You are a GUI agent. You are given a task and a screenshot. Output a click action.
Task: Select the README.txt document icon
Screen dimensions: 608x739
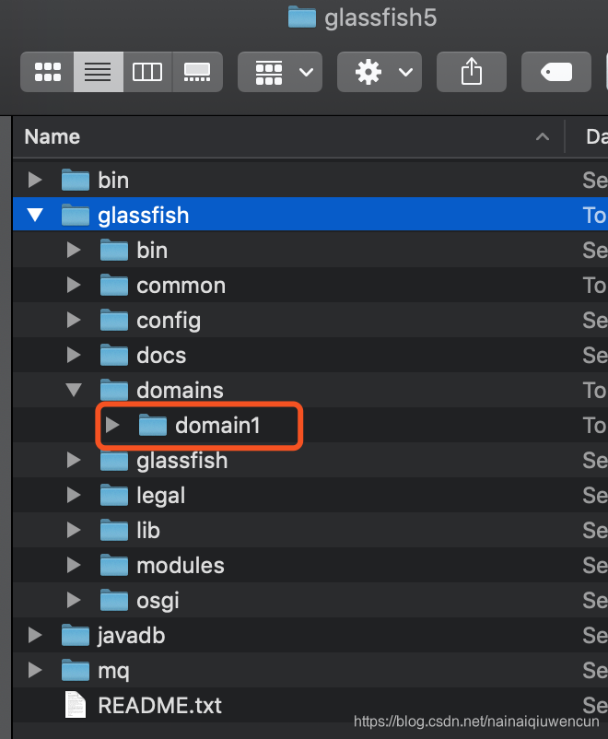click(76, 705)
